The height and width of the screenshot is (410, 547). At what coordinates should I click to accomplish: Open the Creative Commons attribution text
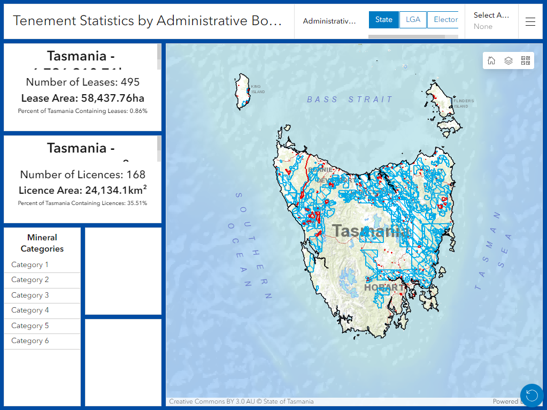pos(241,401)
